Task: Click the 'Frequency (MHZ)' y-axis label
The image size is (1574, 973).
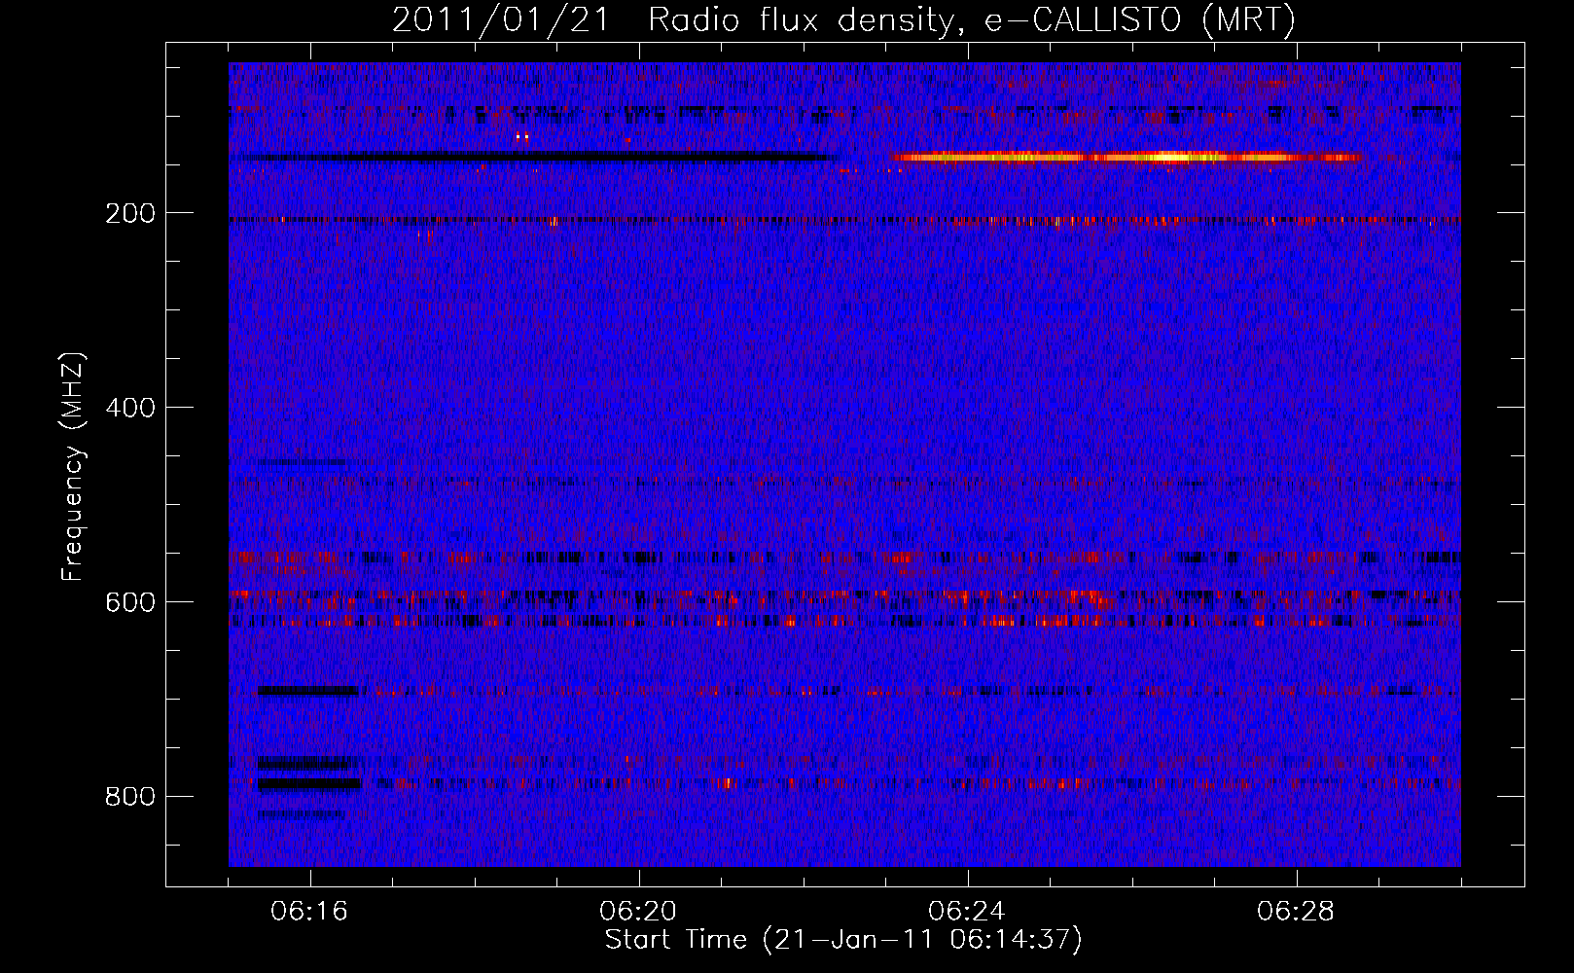Action: [73, 467]
